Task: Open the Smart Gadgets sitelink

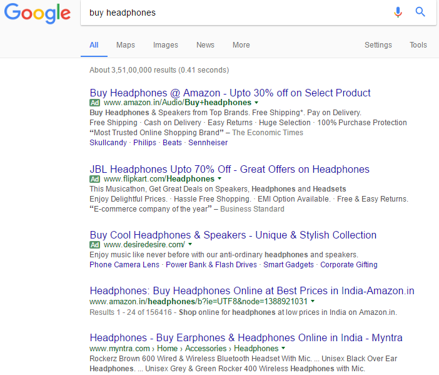Action: coord(288,265)
